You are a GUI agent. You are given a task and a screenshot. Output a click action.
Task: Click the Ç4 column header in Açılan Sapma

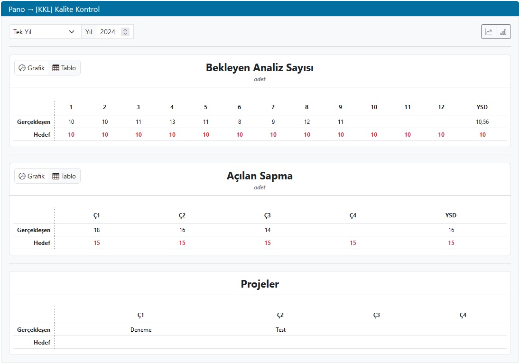(x=353, y=215)
